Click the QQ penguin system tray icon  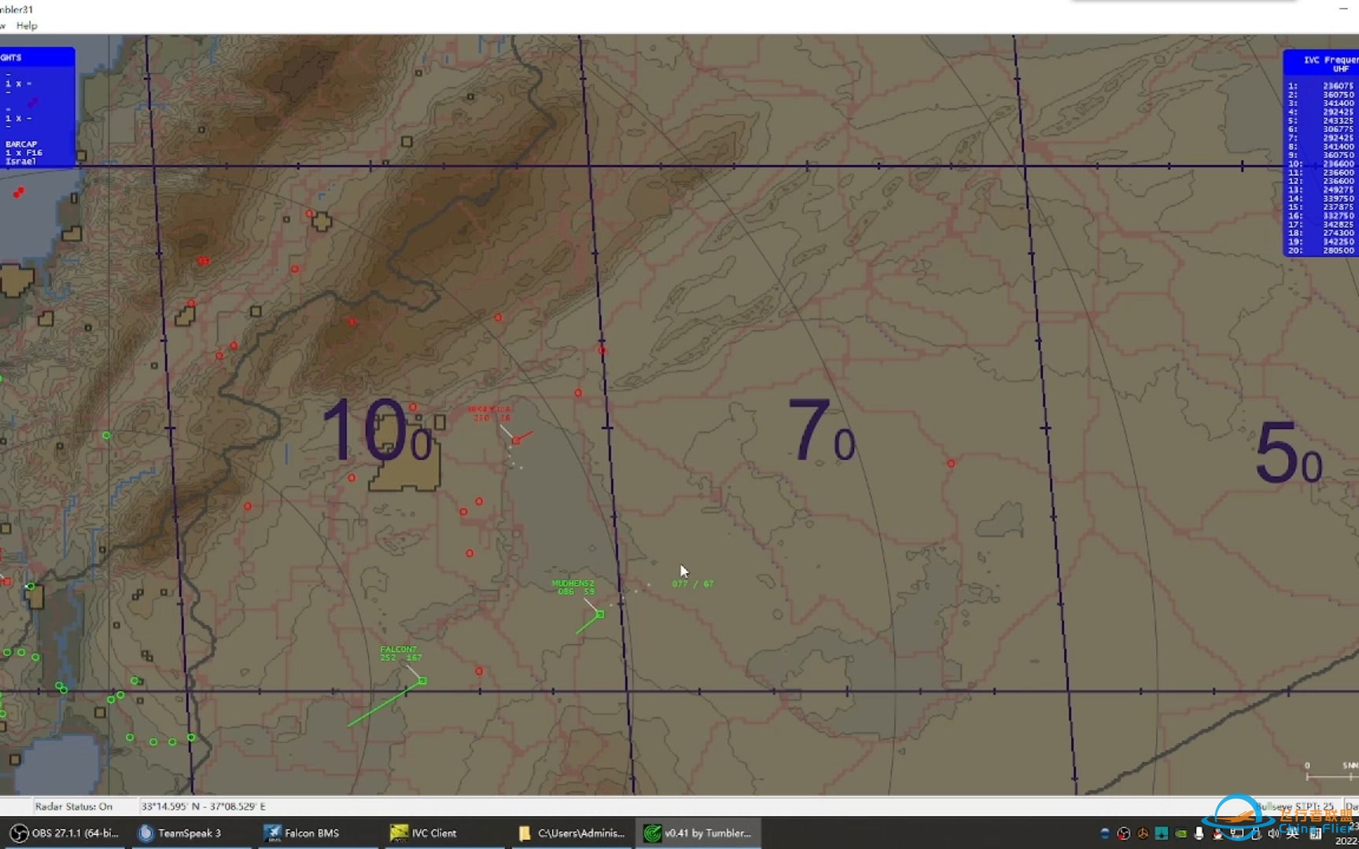pos(1217,833)
